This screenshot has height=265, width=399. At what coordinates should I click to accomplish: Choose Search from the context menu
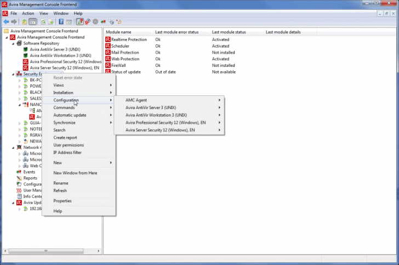79,130
